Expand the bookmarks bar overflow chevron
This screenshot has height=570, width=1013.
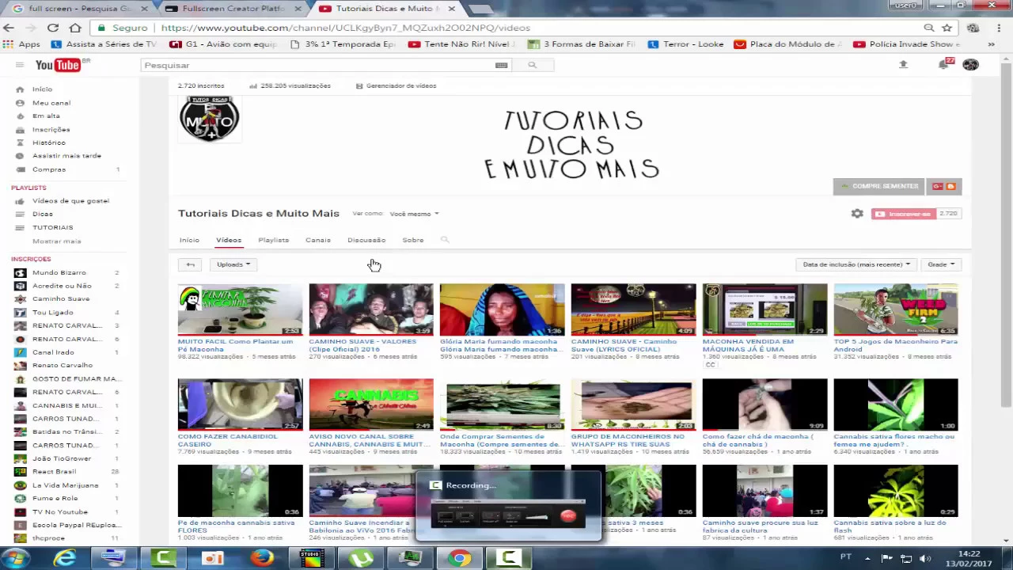(x=991, y=44)
